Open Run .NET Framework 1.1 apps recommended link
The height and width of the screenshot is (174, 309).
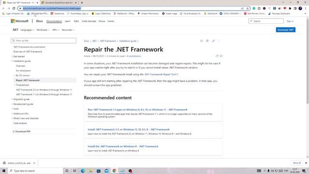tap(138, 110)
